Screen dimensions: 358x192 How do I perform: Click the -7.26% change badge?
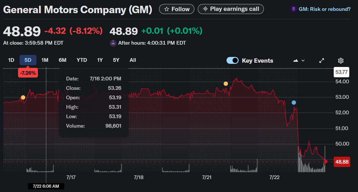click(x=28, y=73)
